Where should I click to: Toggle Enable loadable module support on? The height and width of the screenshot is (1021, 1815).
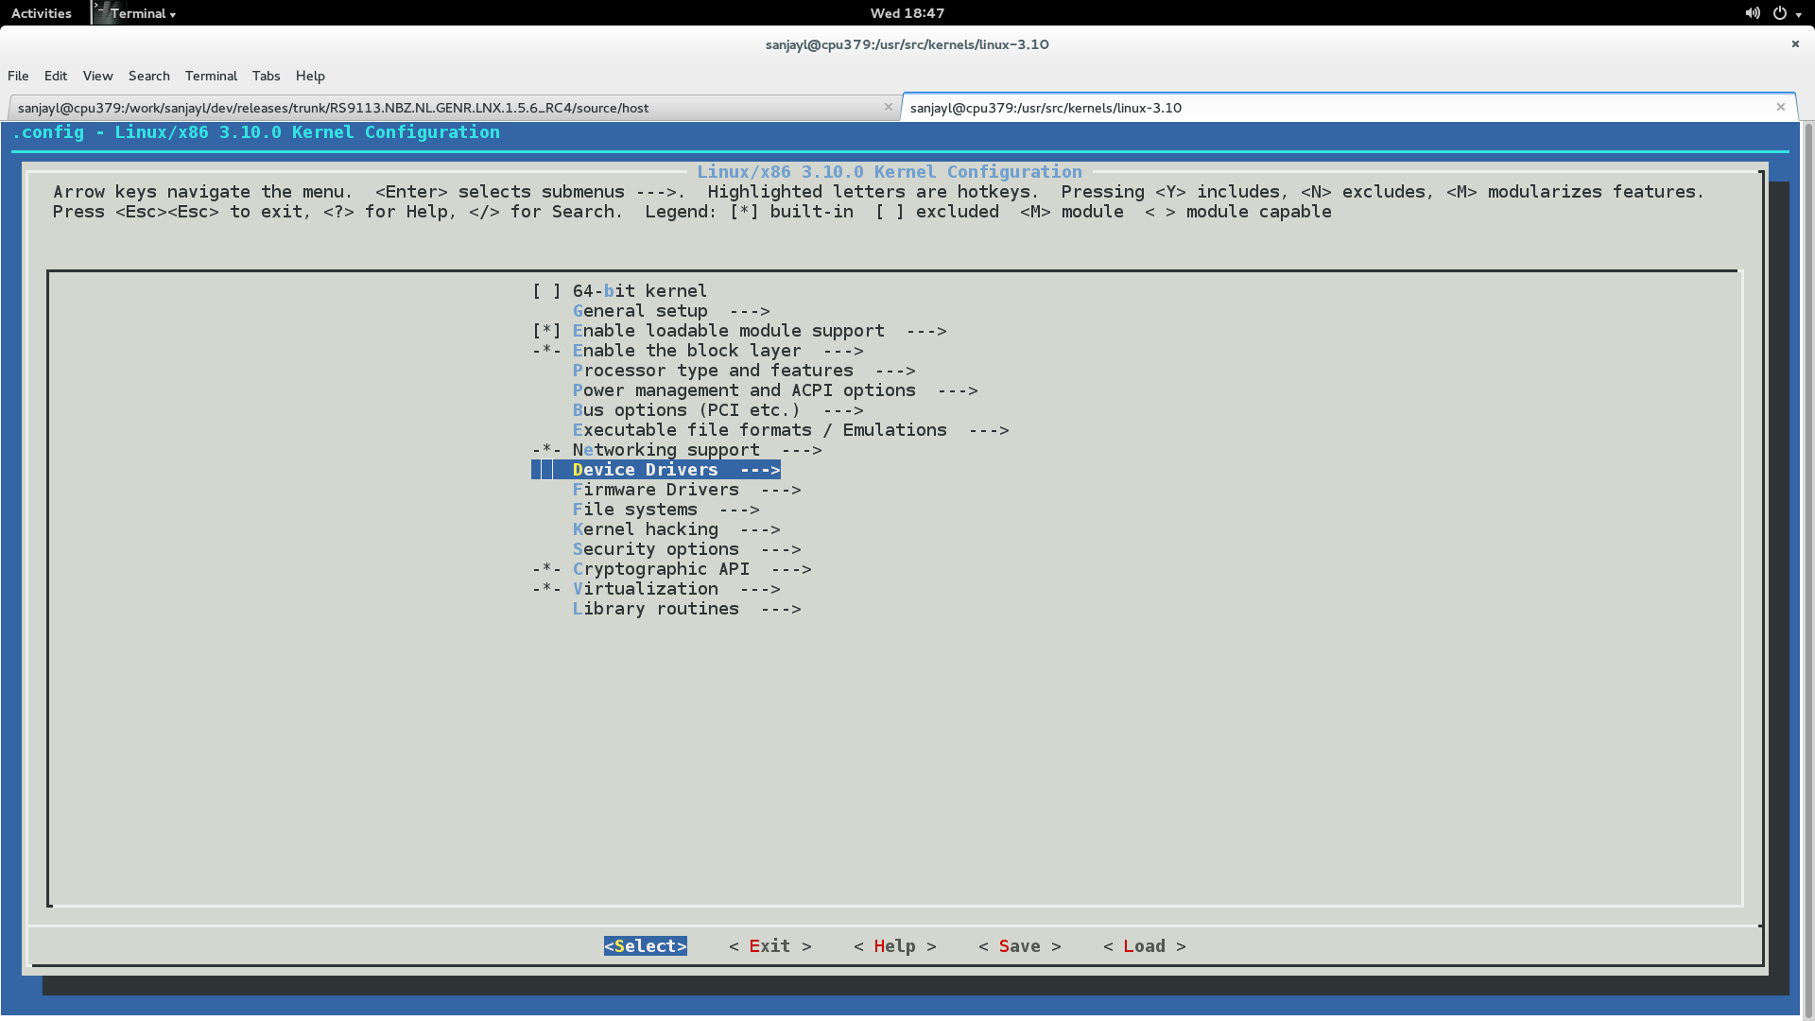tap(546, 330)
